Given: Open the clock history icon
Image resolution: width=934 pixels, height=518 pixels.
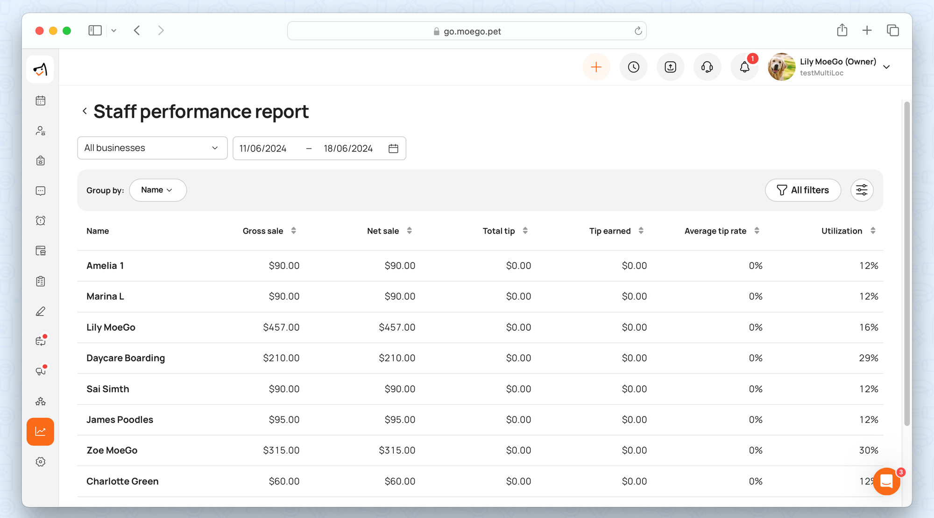Looking at the screenshot, I should coord(633,67).
